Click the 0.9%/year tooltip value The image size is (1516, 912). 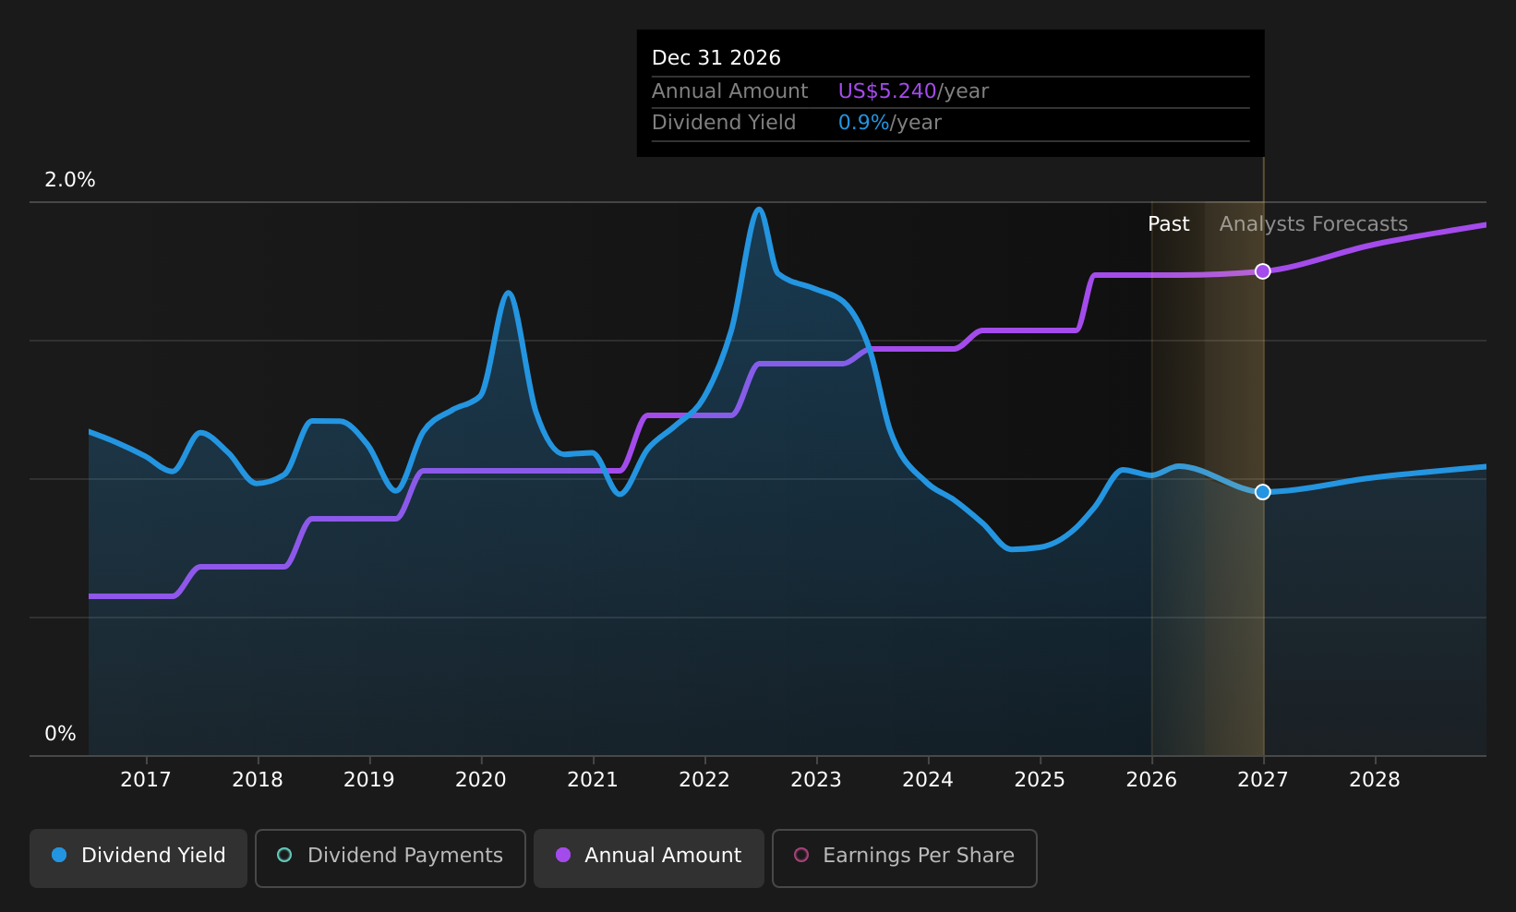point(890,123)
